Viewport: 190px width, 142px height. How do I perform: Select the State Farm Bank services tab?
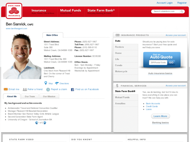(126, 91)
